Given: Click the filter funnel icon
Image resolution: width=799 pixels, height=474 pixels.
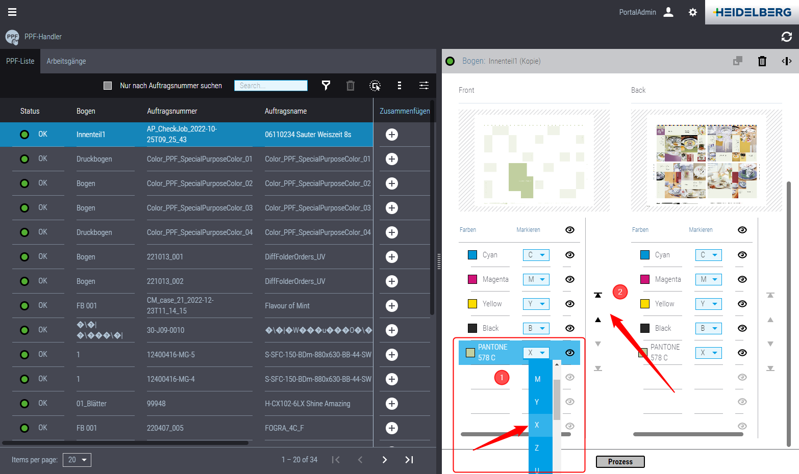Looking at the screenshot, I should pos(326,86).
